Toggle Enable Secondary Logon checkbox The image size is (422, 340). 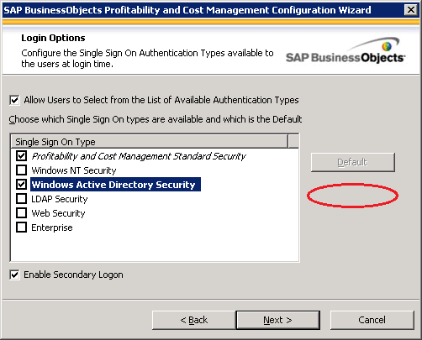point(14,275)
